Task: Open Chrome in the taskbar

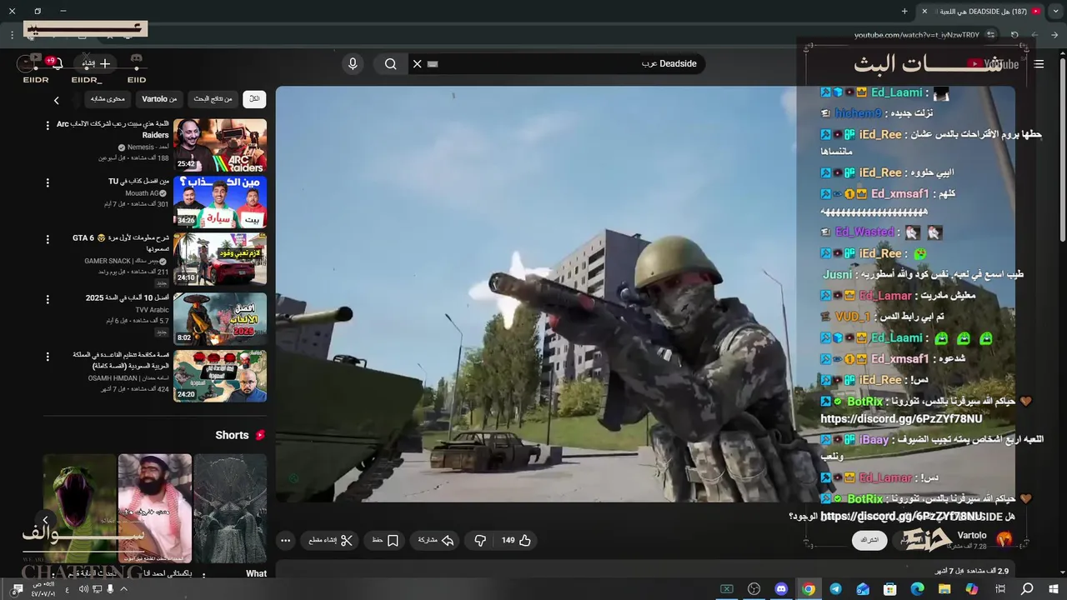Action: [x=809, y=589]
